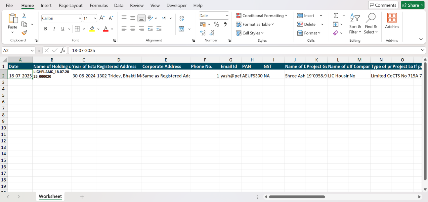Screen dimensions: 428x202
Task: Open the Formulas ribbon tab
Action: coord(99,5)
